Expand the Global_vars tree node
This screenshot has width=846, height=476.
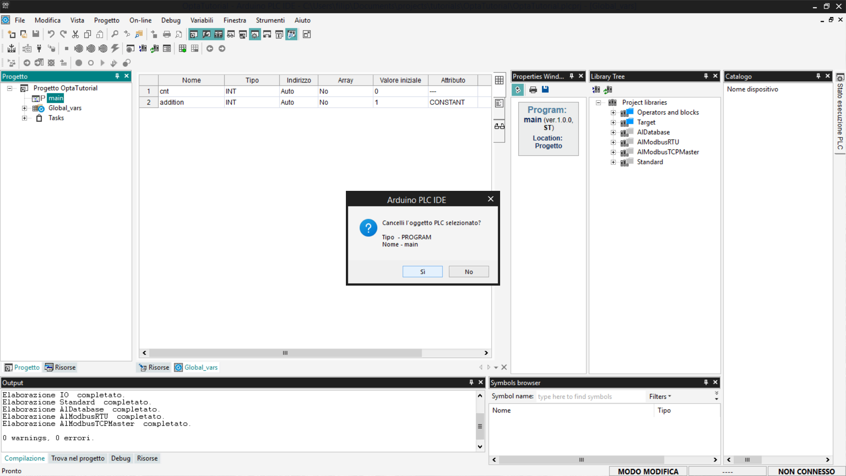(25, 108)
